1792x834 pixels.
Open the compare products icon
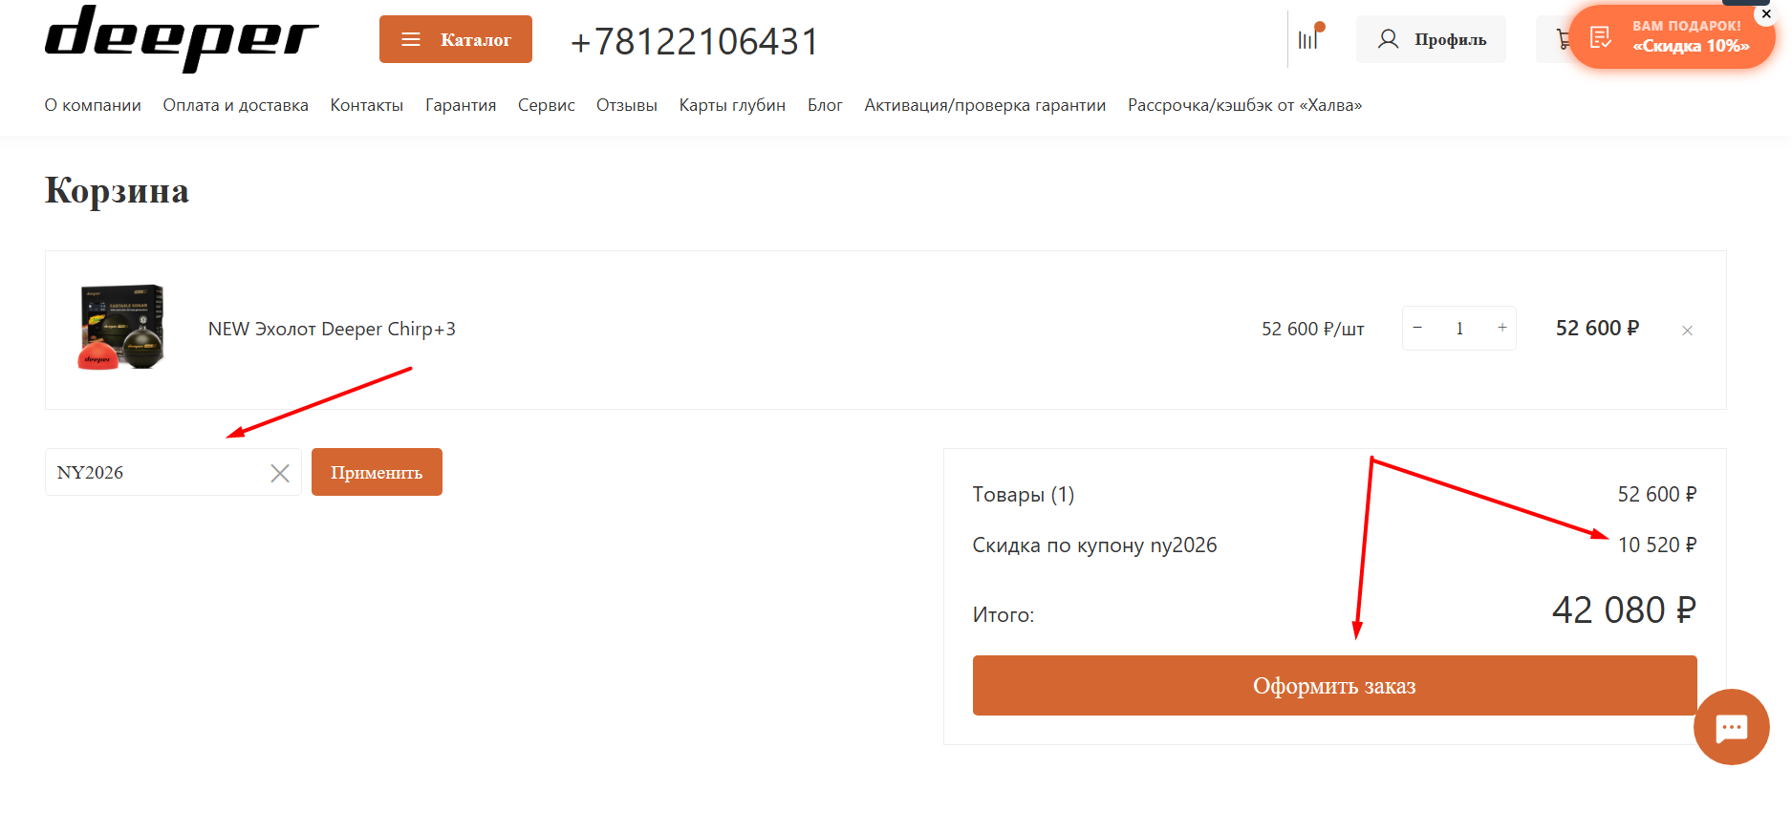1308,39
